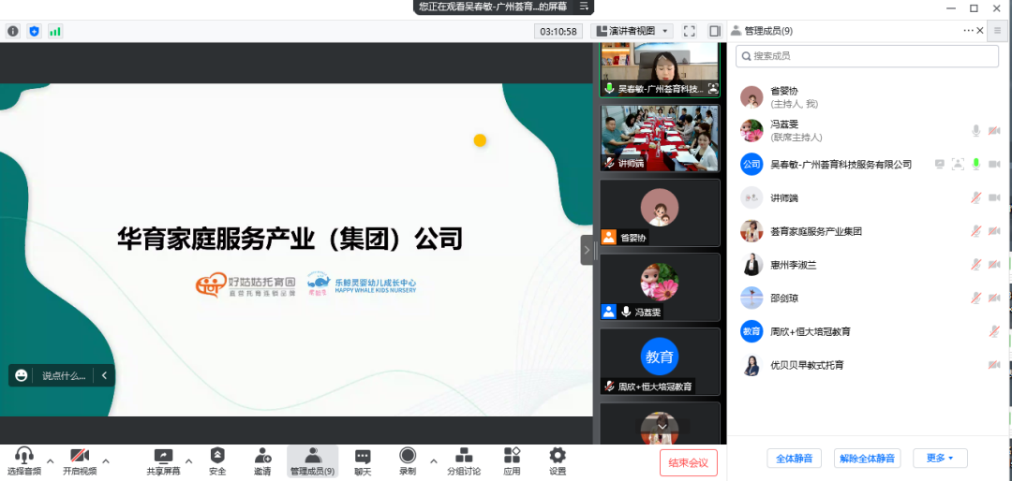Click the 好姑姑托育园 logo on slide

(246, 284)
